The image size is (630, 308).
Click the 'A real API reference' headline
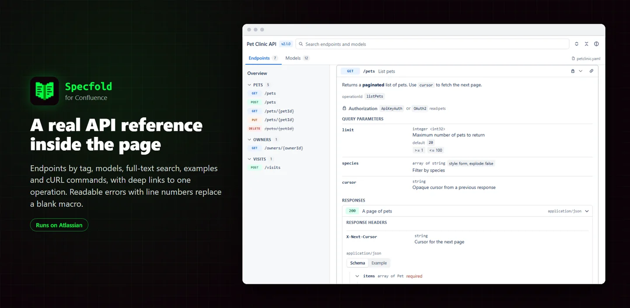pyautogui.click(x=116, y=125)
